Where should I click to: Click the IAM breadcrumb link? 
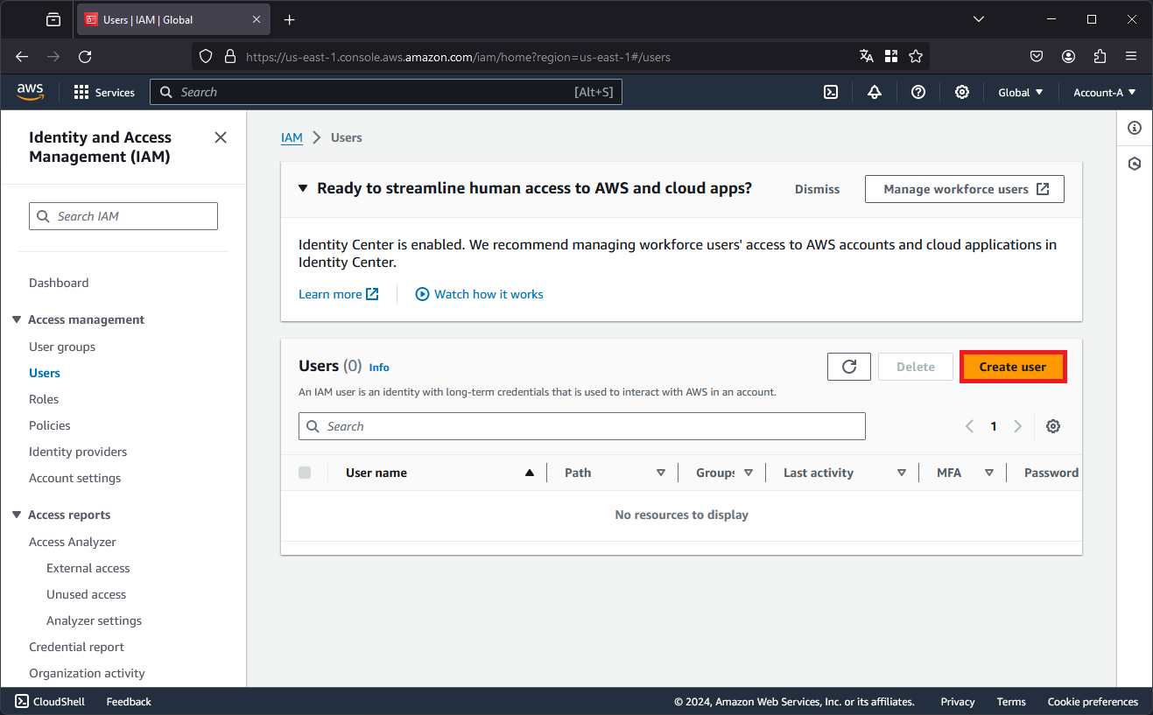[292, 137]
